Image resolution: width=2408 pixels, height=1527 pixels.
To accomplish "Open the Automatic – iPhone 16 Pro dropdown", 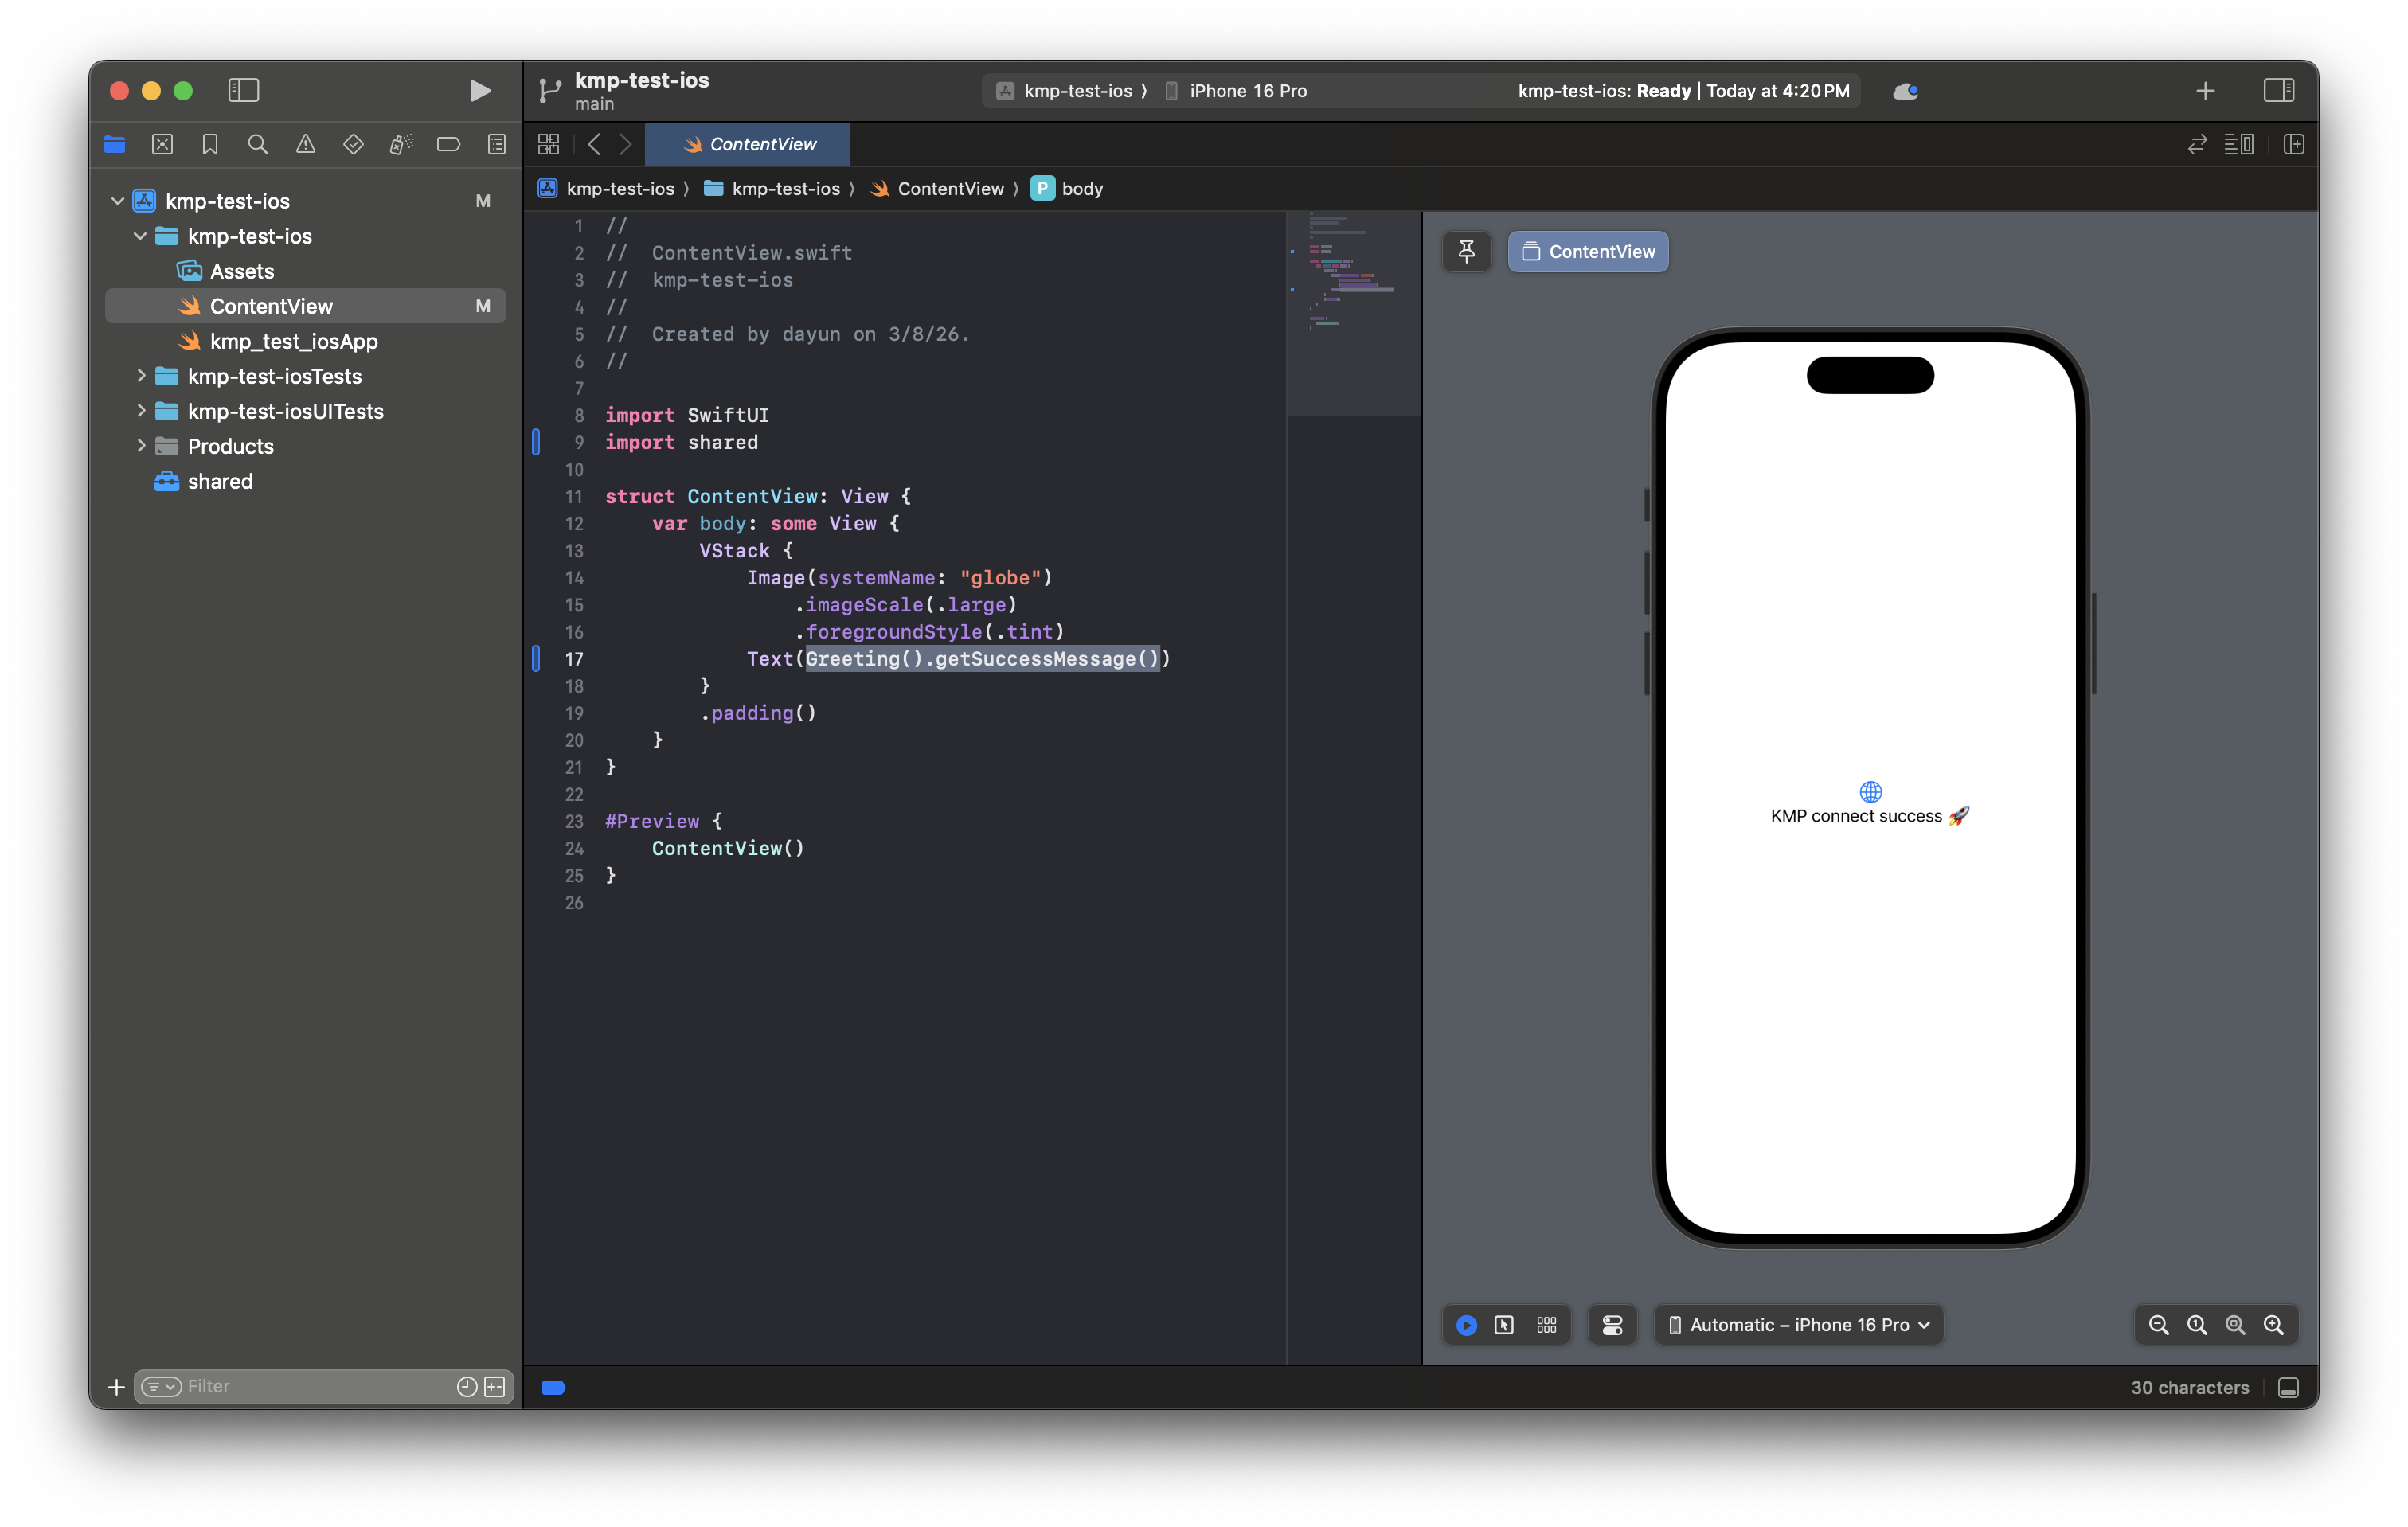I will tap(1798, 1324).
